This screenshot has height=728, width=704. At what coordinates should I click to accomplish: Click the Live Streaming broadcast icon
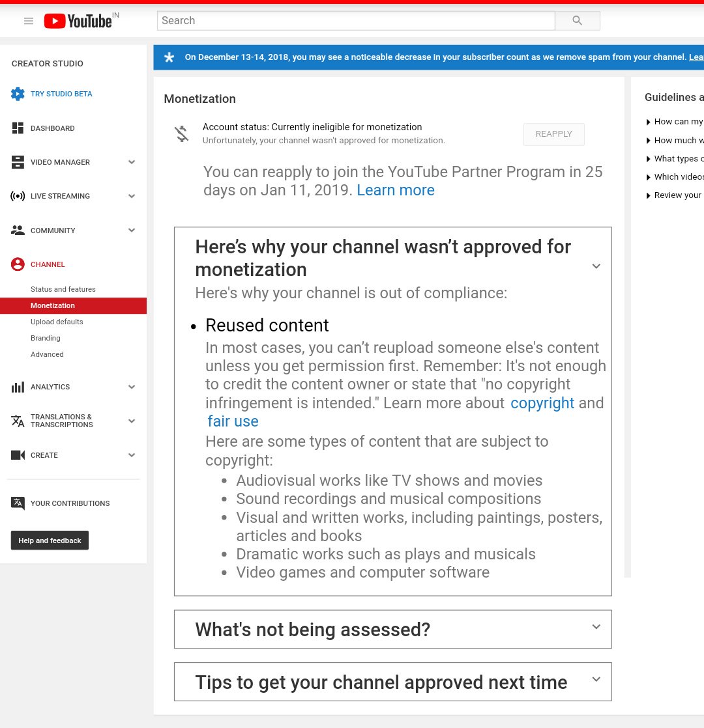[x=18, y=196]
